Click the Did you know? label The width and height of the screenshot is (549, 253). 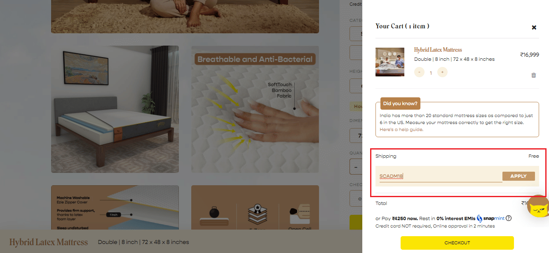(x=400, y=103)
